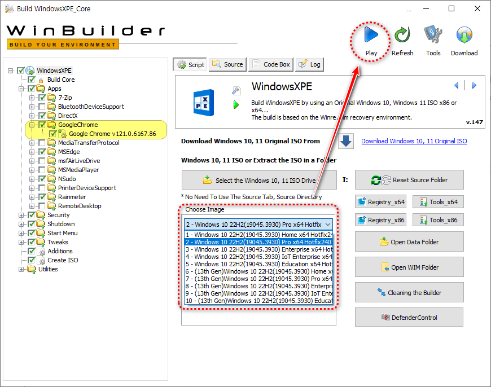Click the Start Menu folder icon
Image resolution: width=491 pixels, height=387 pixels.
(x=41, y=233)
